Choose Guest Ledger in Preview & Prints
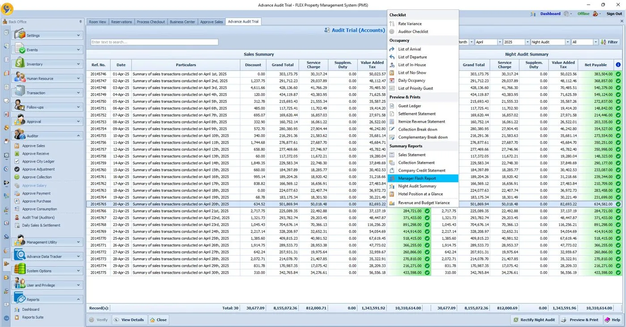The width and height of the screenshot is (626, 327). point(423,106)
